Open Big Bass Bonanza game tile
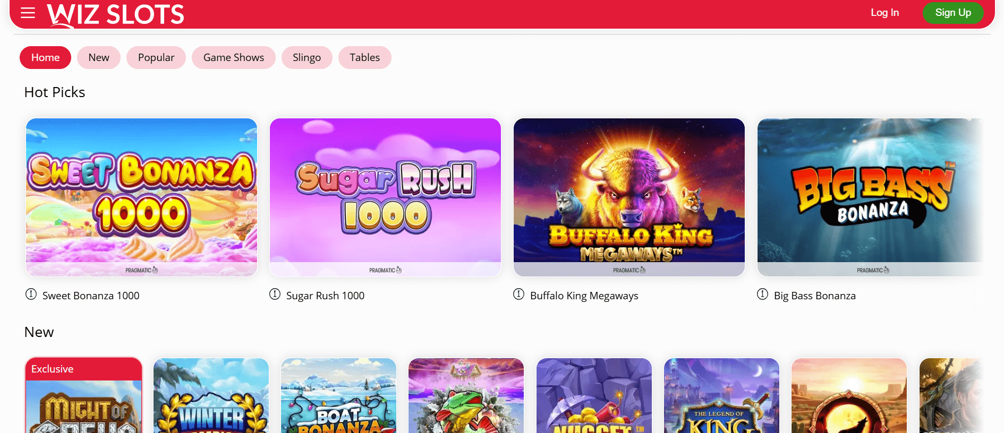 click(x=870, y=197)
